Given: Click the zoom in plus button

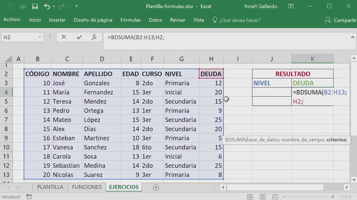Looking at the screenshot, I should 333,197.
